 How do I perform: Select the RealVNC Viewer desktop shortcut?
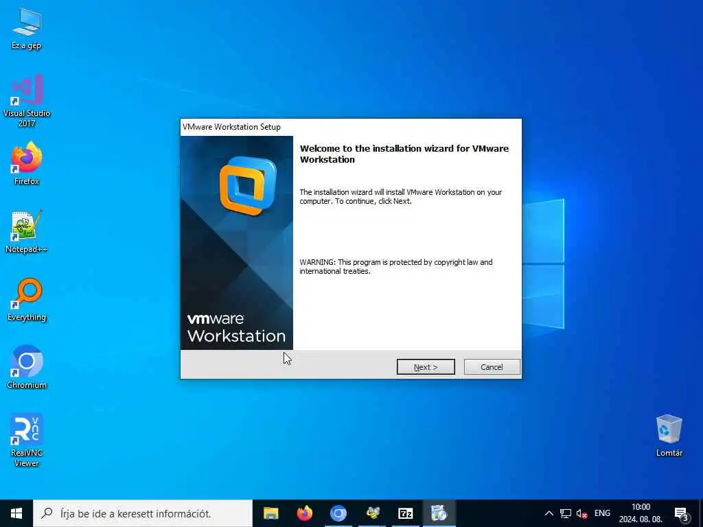(x=27, y=440)
